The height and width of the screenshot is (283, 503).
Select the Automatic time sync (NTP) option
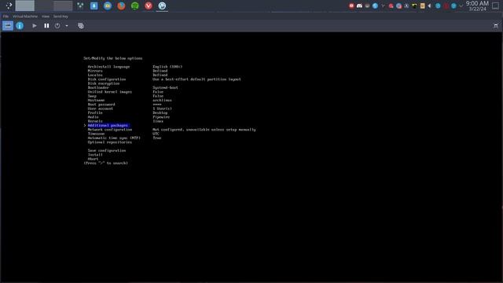114,138
